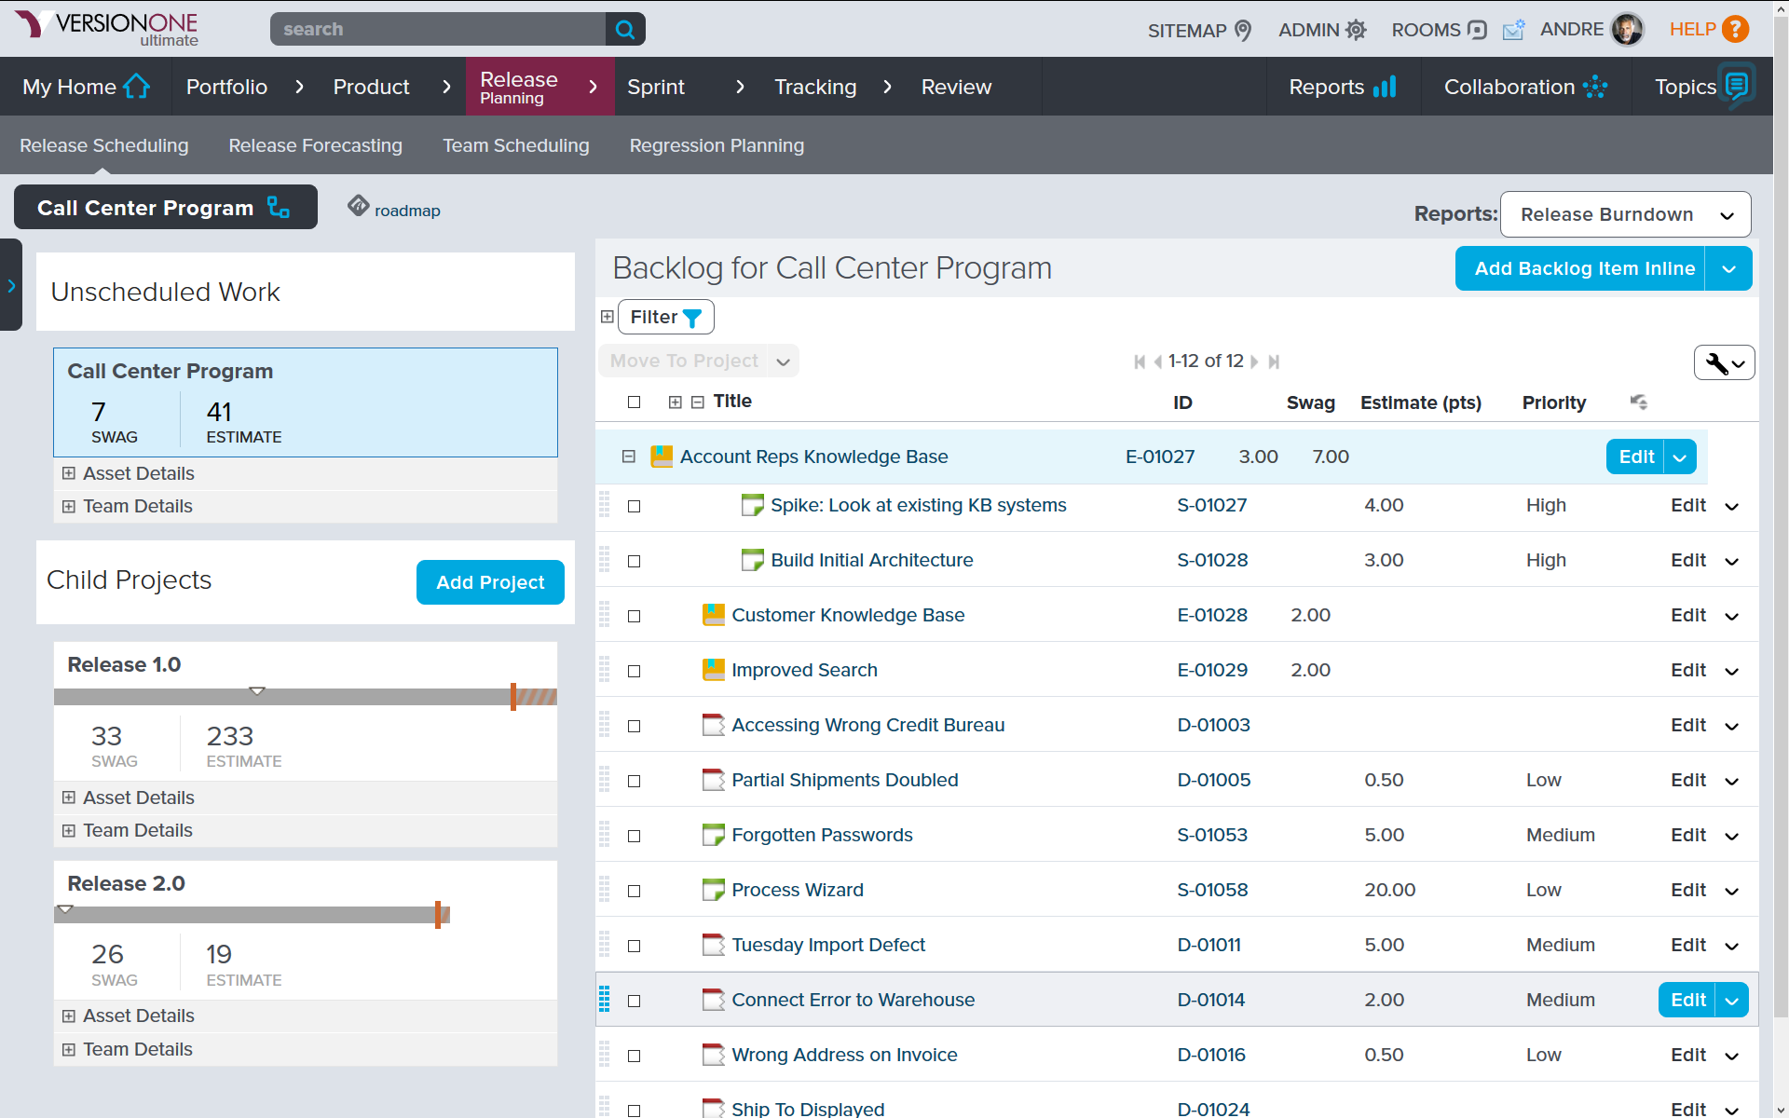Switch to the Release Forecasting tab
Viewport: 1789px width, 1118px height.
[x=315, y=146]
